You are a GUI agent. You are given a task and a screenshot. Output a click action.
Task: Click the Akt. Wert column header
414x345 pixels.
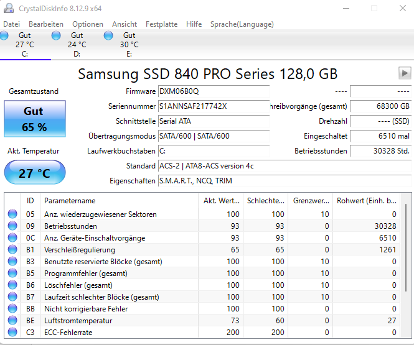[x=221, y=201]
